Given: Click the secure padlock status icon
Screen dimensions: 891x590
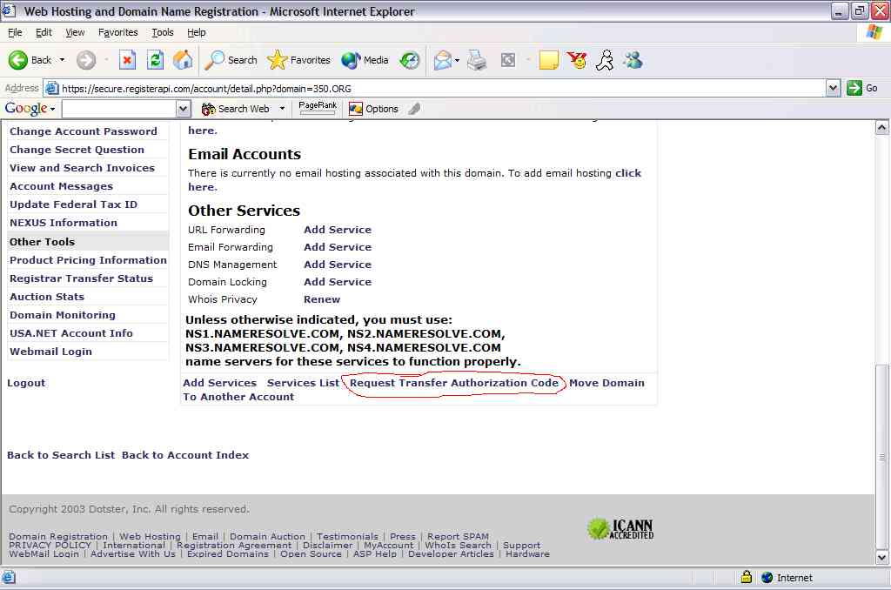Looking at the screenshot, I should pos(746,577).
